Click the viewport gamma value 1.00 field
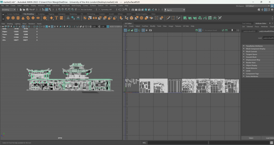 [x=103, y=27]
